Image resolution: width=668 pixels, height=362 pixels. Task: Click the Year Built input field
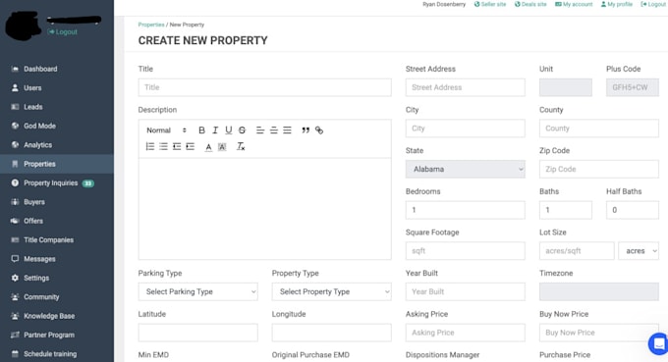pyautogui.click(x=466, y=291)
